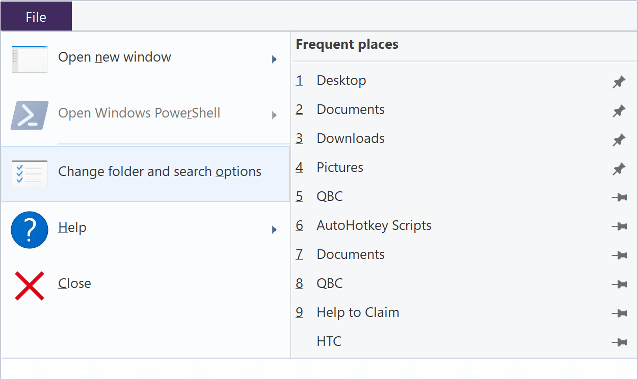The image size is (638, 379).
Task: Click the Open new window icon
Action: pos(30,59)
